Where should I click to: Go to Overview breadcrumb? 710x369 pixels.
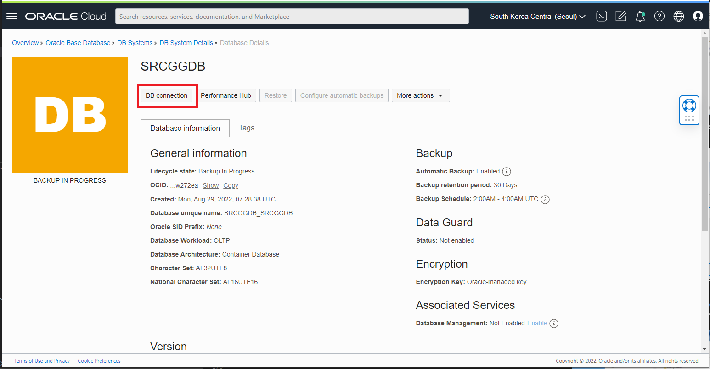click(25, 43)
